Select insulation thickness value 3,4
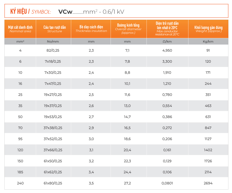Screen dimensions: 232x193 [x=91, y=172]
